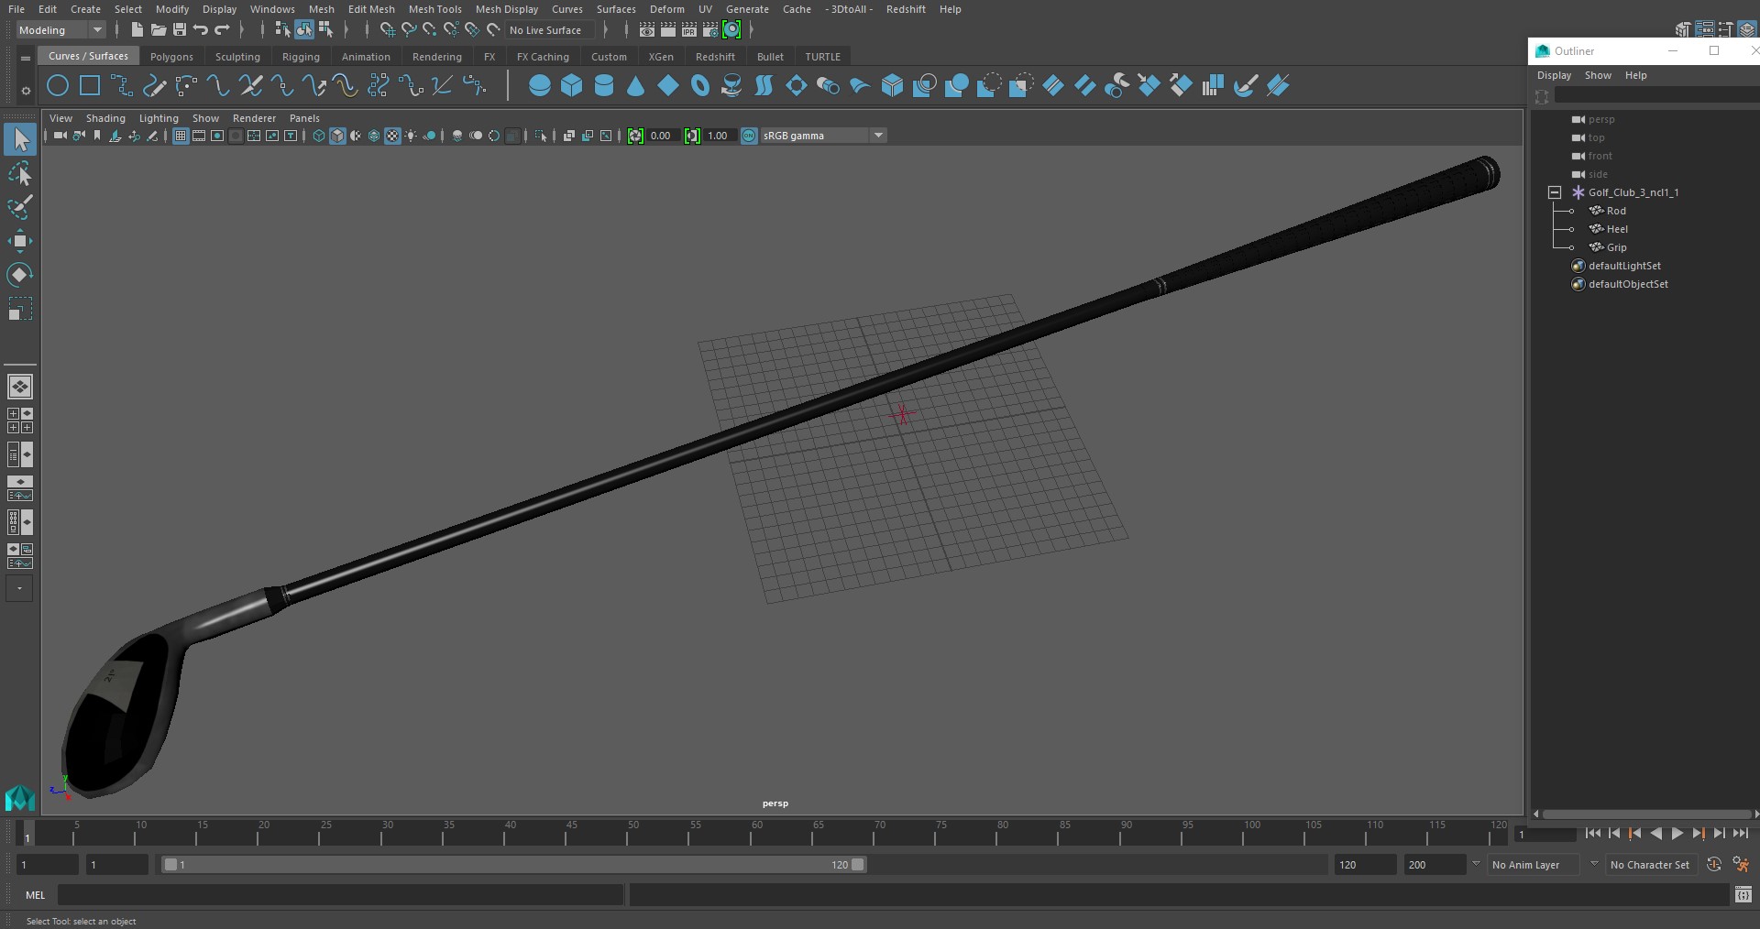Open the Outliner Display menu

point(1554,75)
